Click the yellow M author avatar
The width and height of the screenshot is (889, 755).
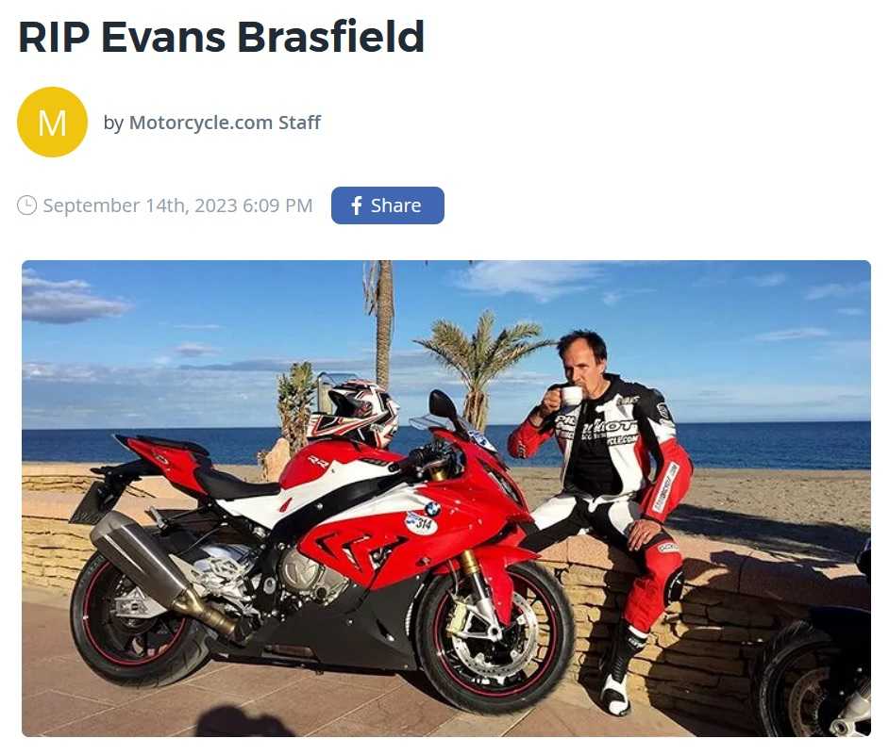[52, 122]
